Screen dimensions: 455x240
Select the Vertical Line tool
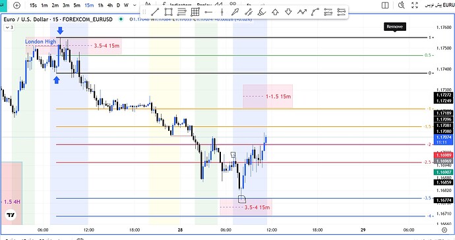pos(222,12)
